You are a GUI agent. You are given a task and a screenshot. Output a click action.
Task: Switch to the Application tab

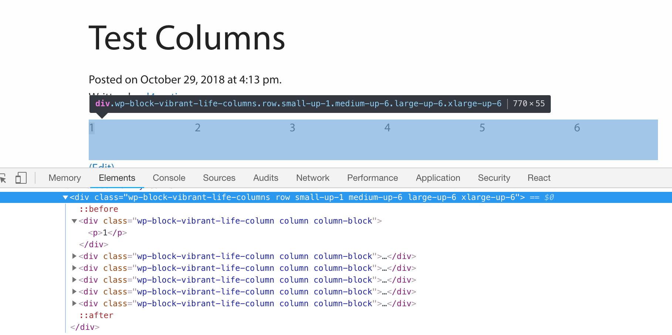(438, 178)
